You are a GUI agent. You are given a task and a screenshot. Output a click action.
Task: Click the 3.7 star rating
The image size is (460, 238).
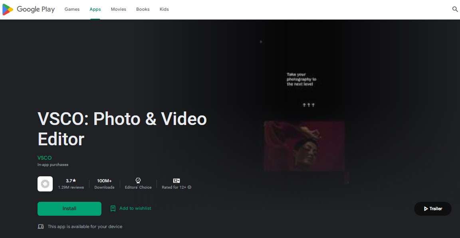tap(71, 181)
